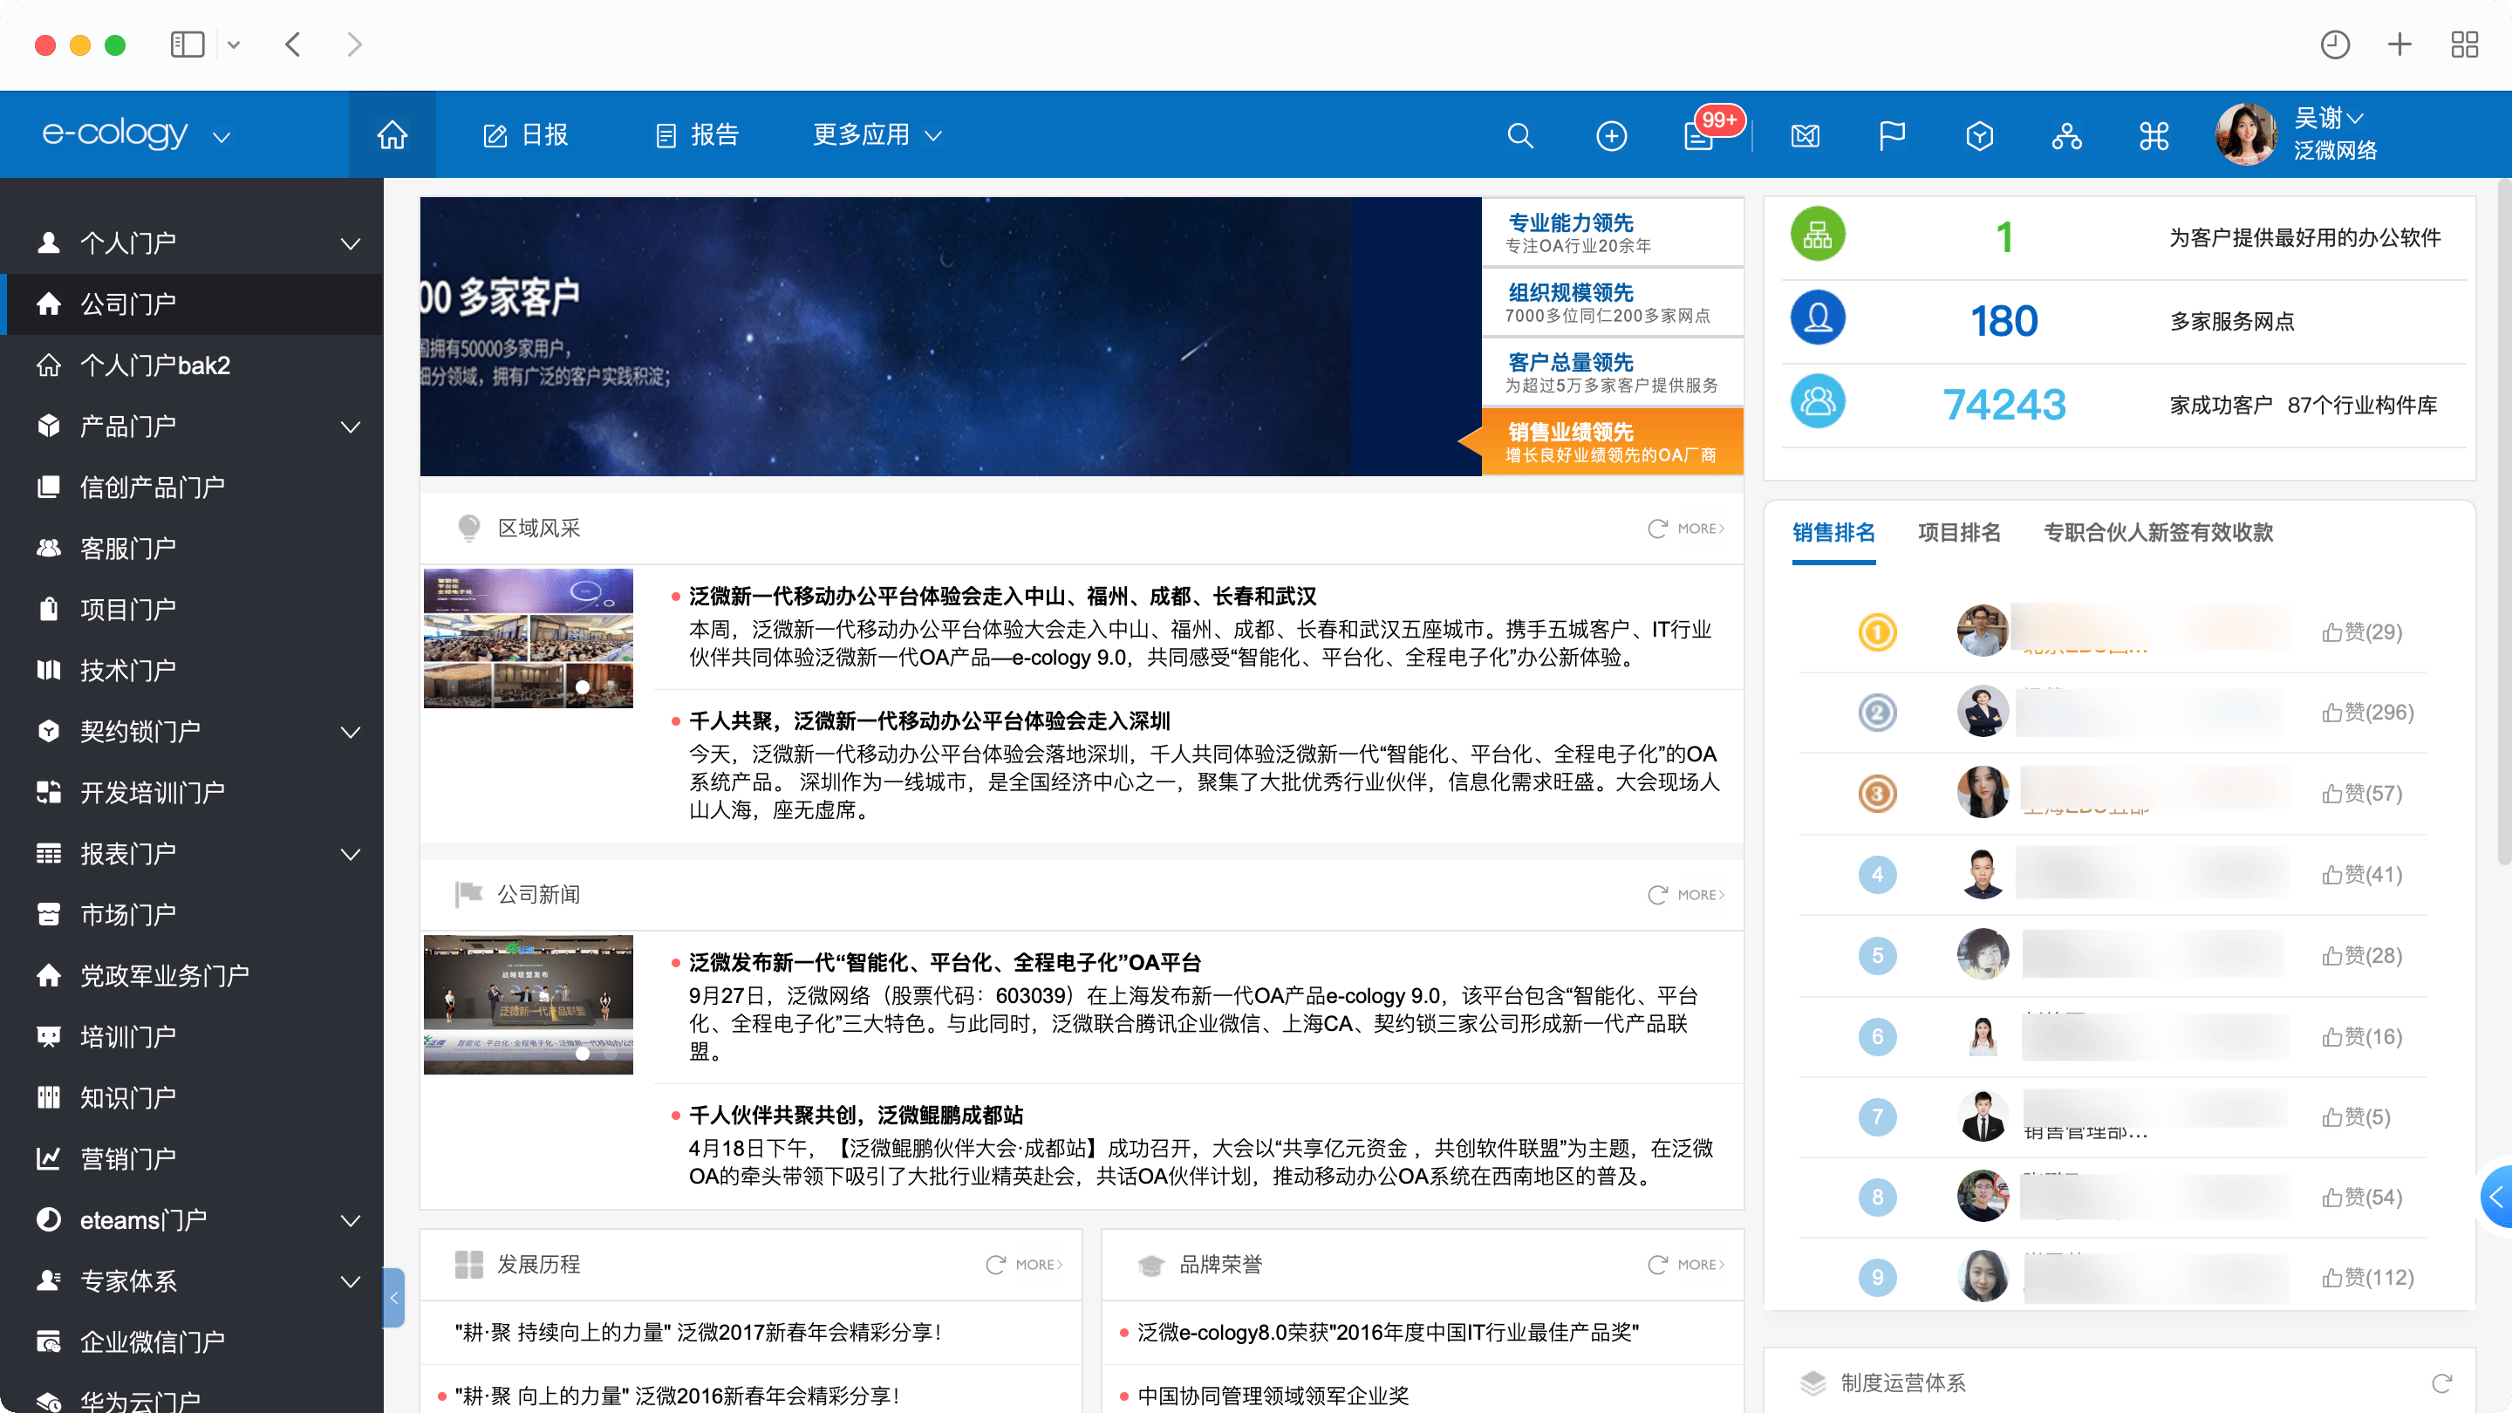Open the e-cology dropdown arrow
Image resolution: width=2512 pixels, height=1413 pixels.
tap(222, 138)
